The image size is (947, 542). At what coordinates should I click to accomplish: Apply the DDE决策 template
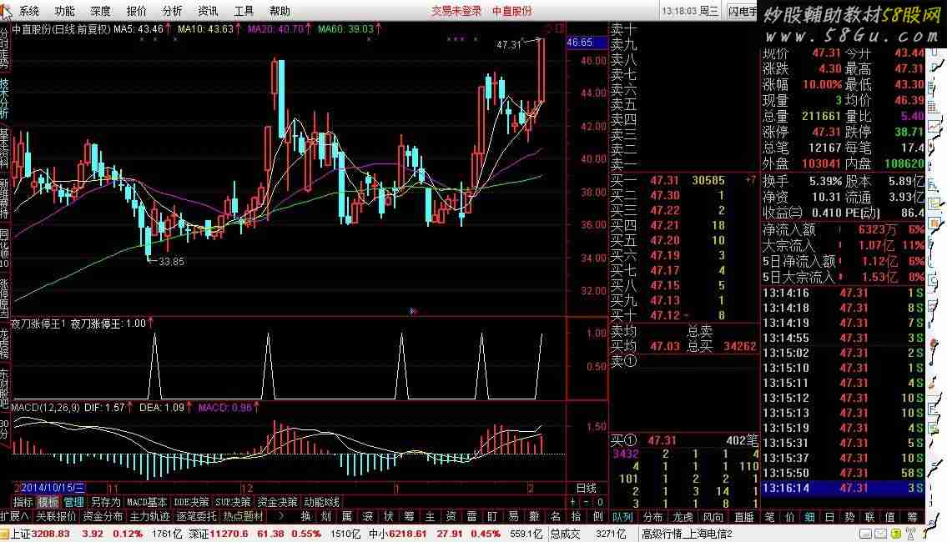[x=191, y=502]
